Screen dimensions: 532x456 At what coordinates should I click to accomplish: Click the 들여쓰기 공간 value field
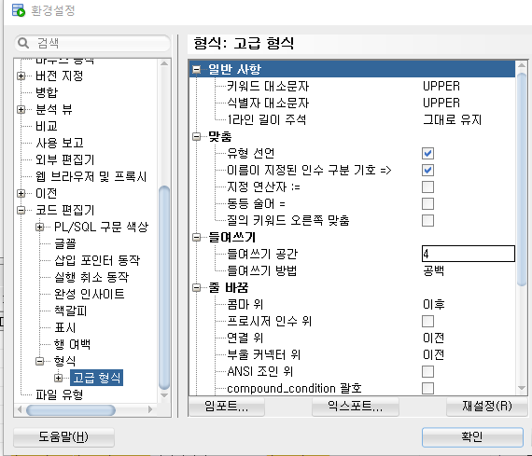point(469,254)
